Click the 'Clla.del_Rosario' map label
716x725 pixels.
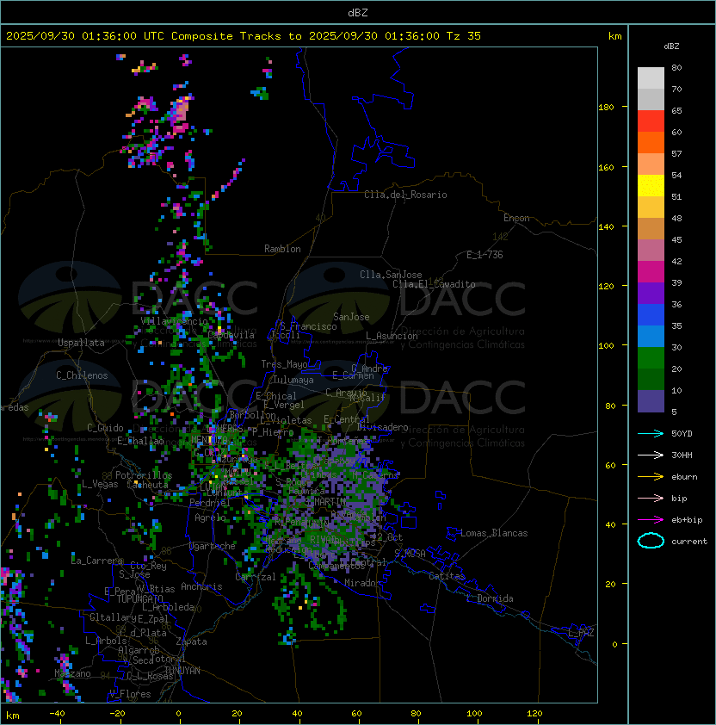click(405, 195)
